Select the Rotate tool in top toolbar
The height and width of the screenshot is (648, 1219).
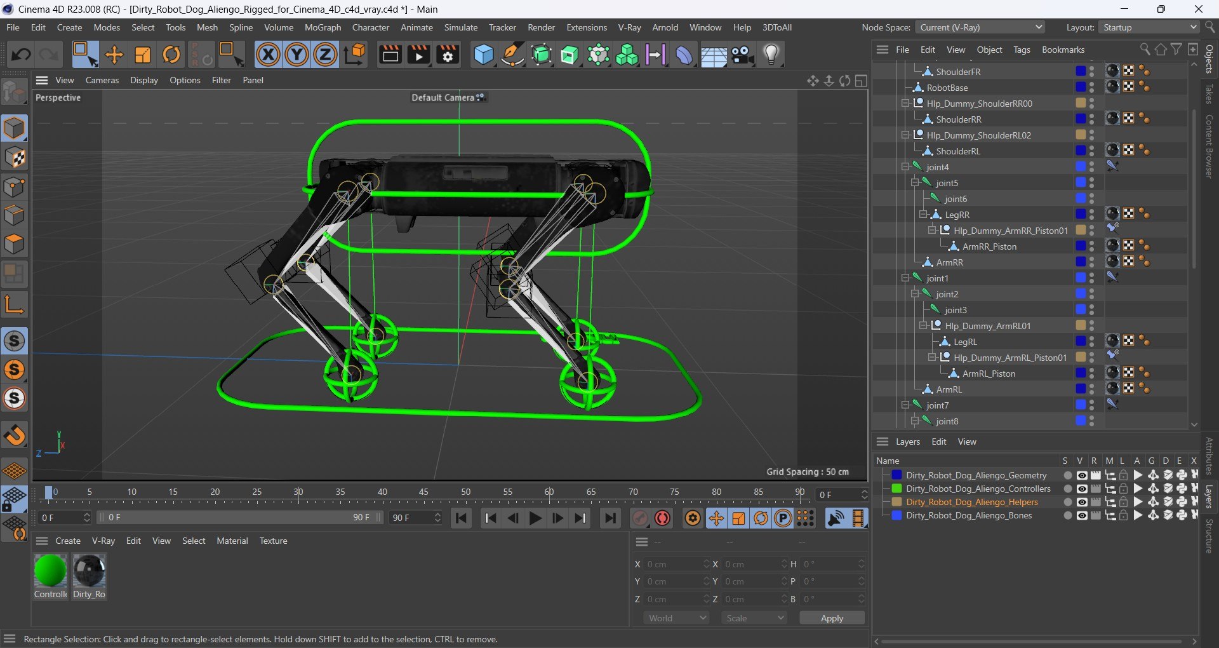pos(171,55)
